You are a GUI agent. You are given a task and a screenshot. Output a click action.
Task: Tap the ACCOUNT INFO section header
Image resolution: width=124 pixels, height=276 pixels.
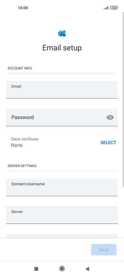pos(20,68)
